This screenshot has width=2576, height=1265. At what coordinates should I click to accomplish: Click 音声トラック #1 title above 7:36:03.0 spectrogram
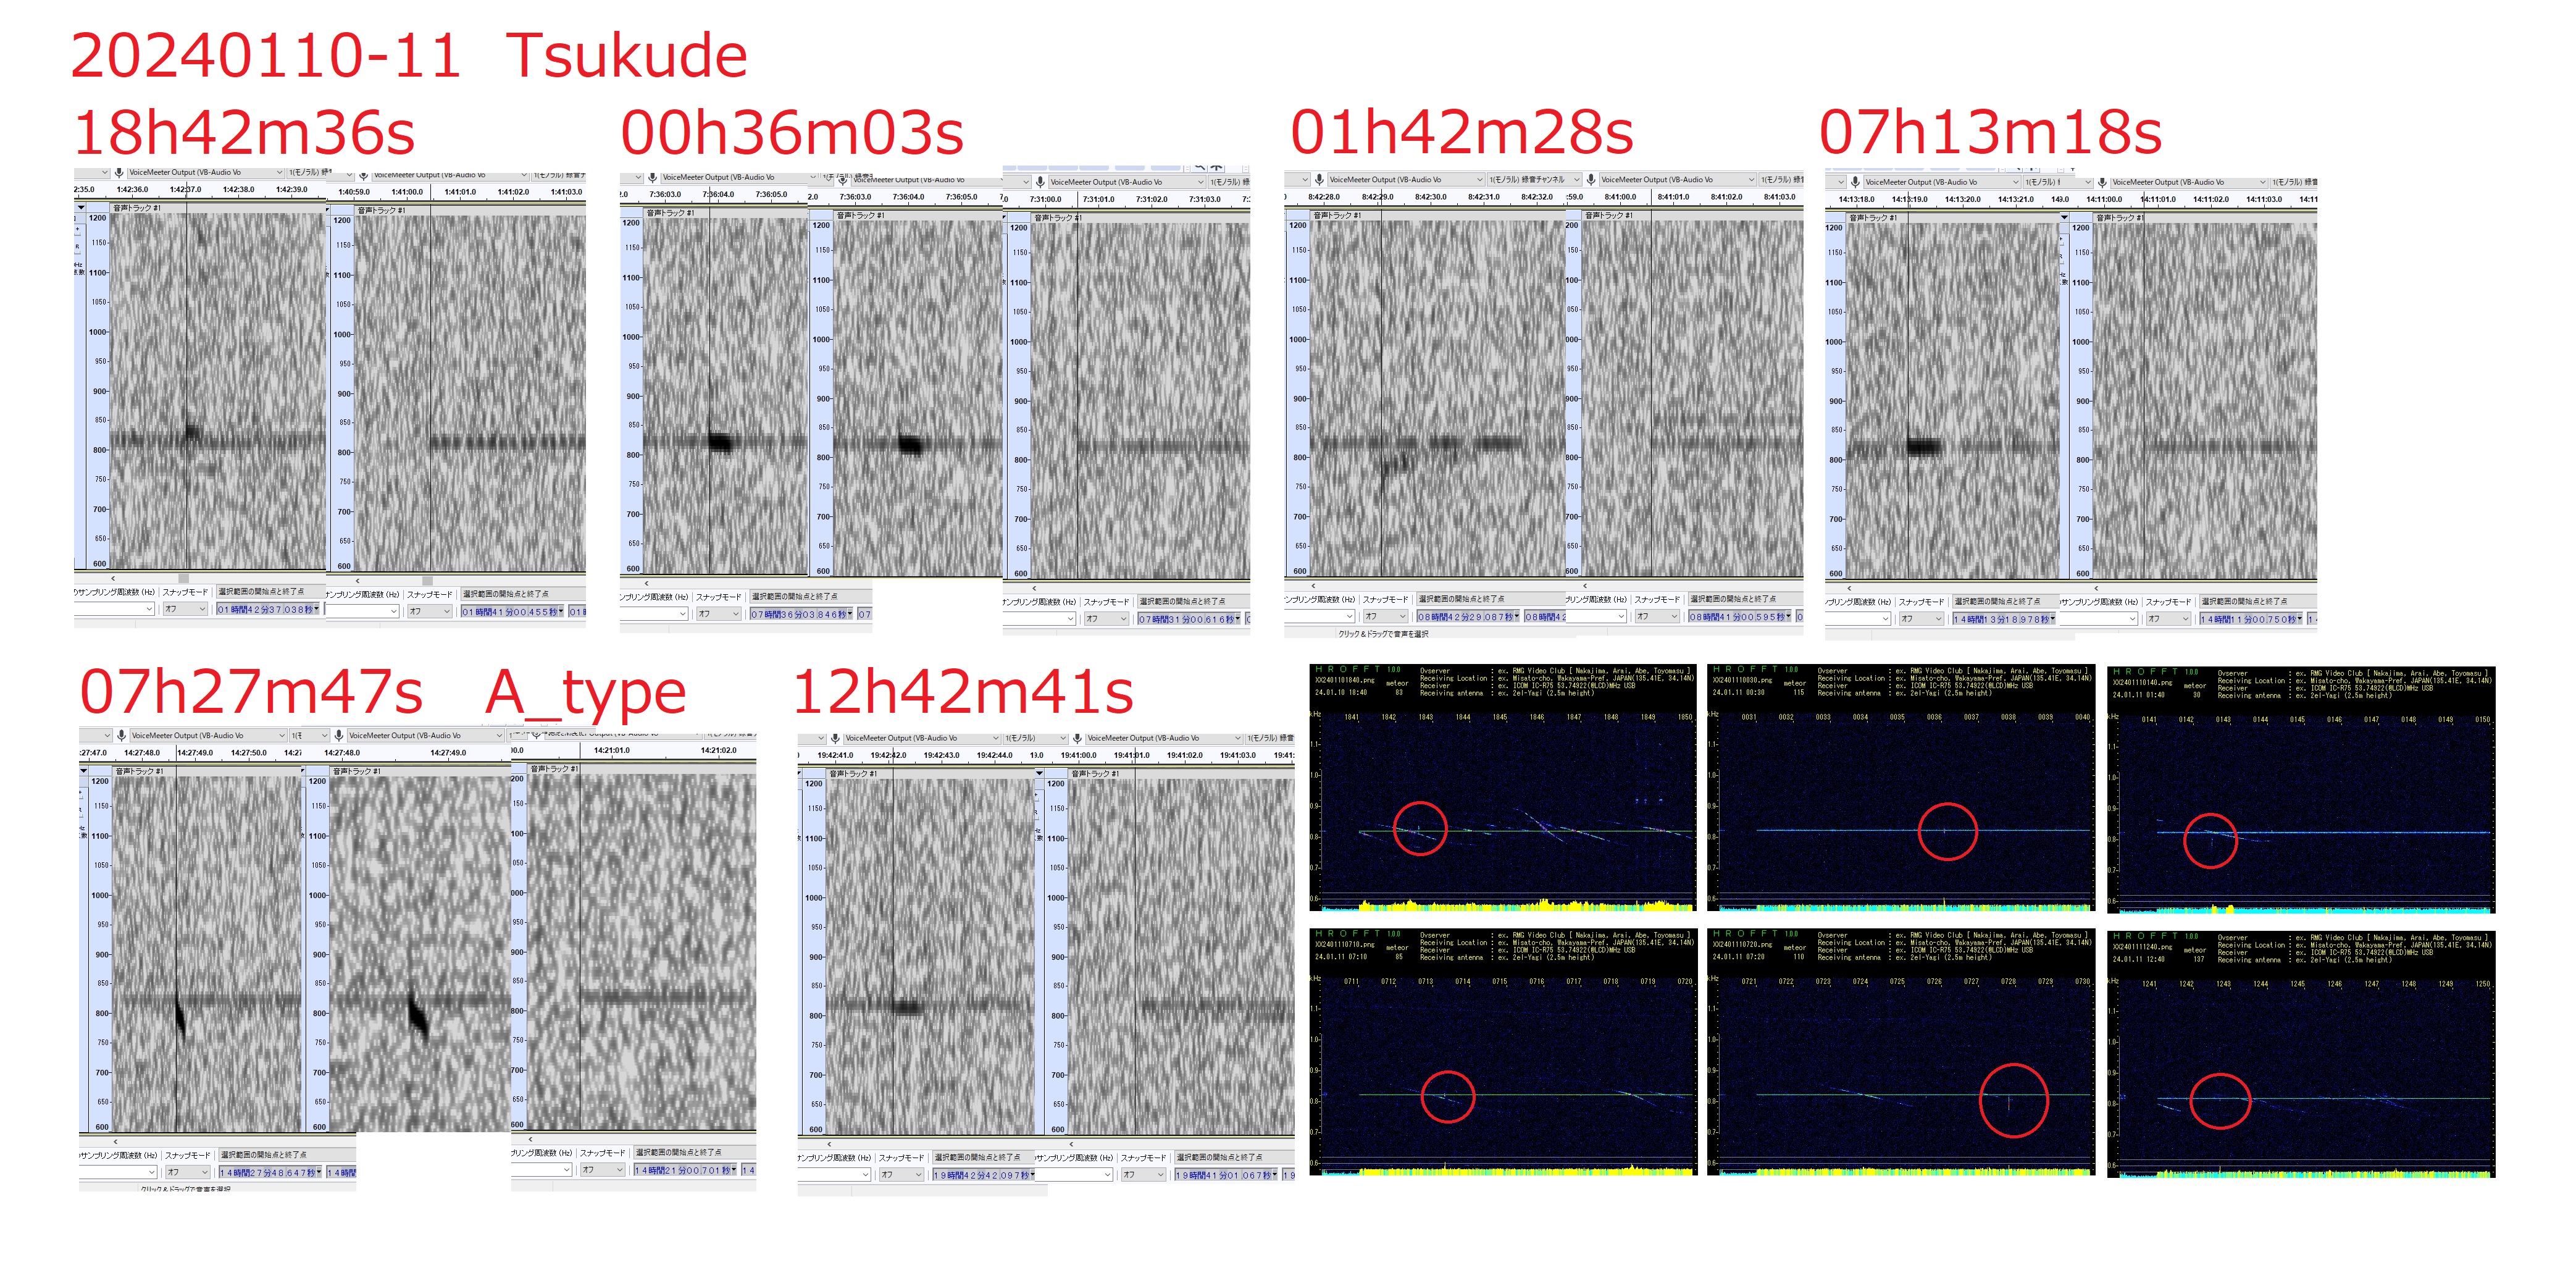pyautogui.click(x=670, y=212)
